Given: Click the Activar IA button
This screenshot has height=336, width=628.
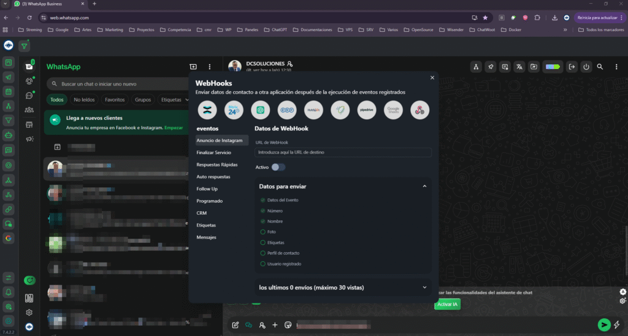Looking at the screenshot, I should (x=447, y=304).
